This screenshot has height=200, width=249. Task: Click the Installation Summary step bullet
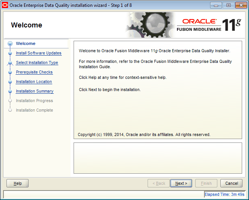[10, 91]
